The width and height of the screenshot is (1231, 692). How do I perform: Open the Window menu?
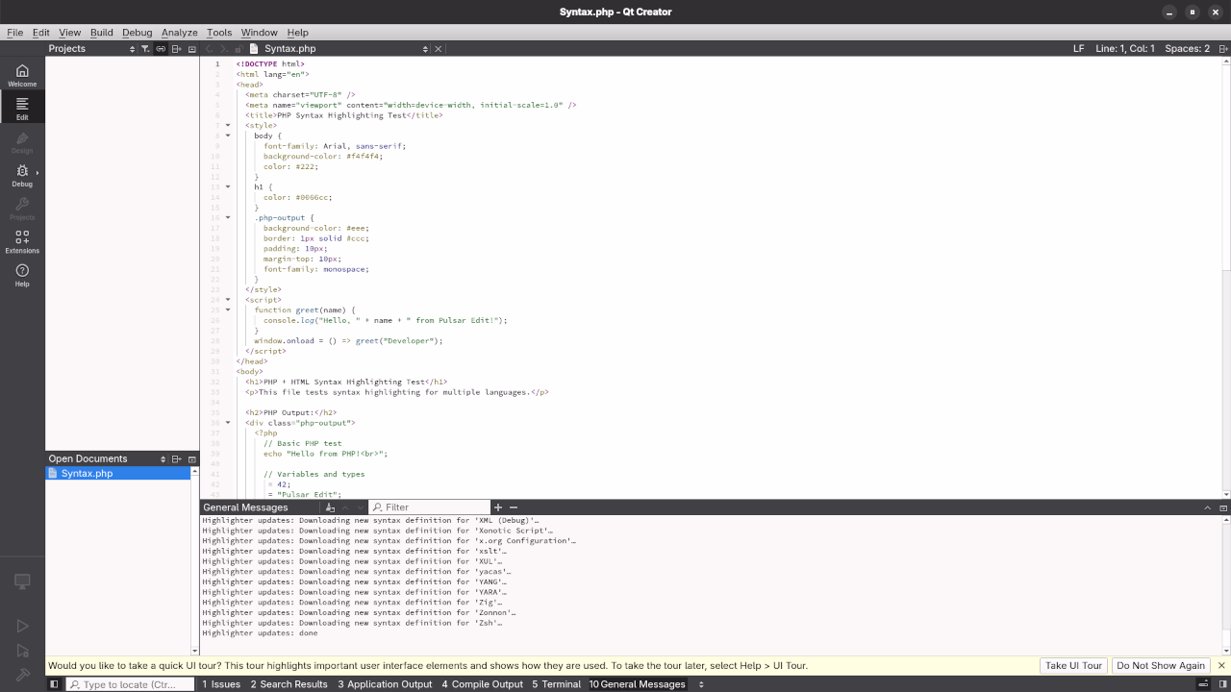[259, 32]
